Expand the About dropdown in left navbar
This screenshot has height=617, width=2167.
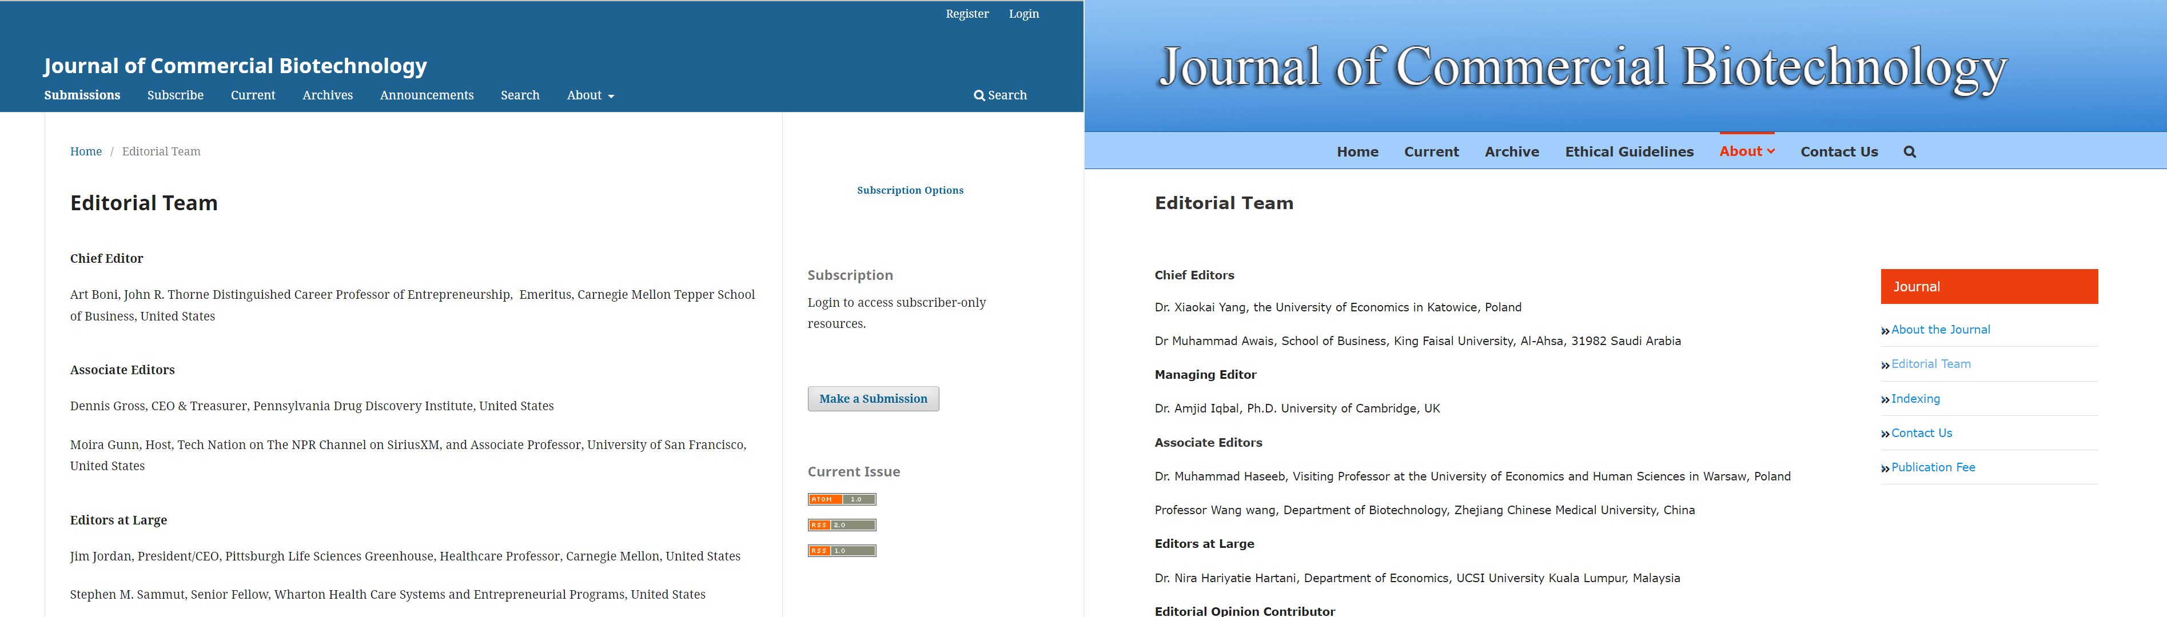589,95
